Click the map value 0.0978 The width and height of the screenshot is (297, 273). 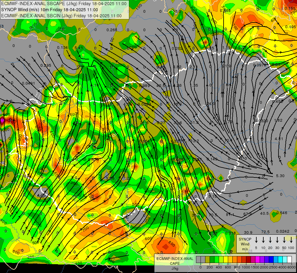[x=259, y=65]
